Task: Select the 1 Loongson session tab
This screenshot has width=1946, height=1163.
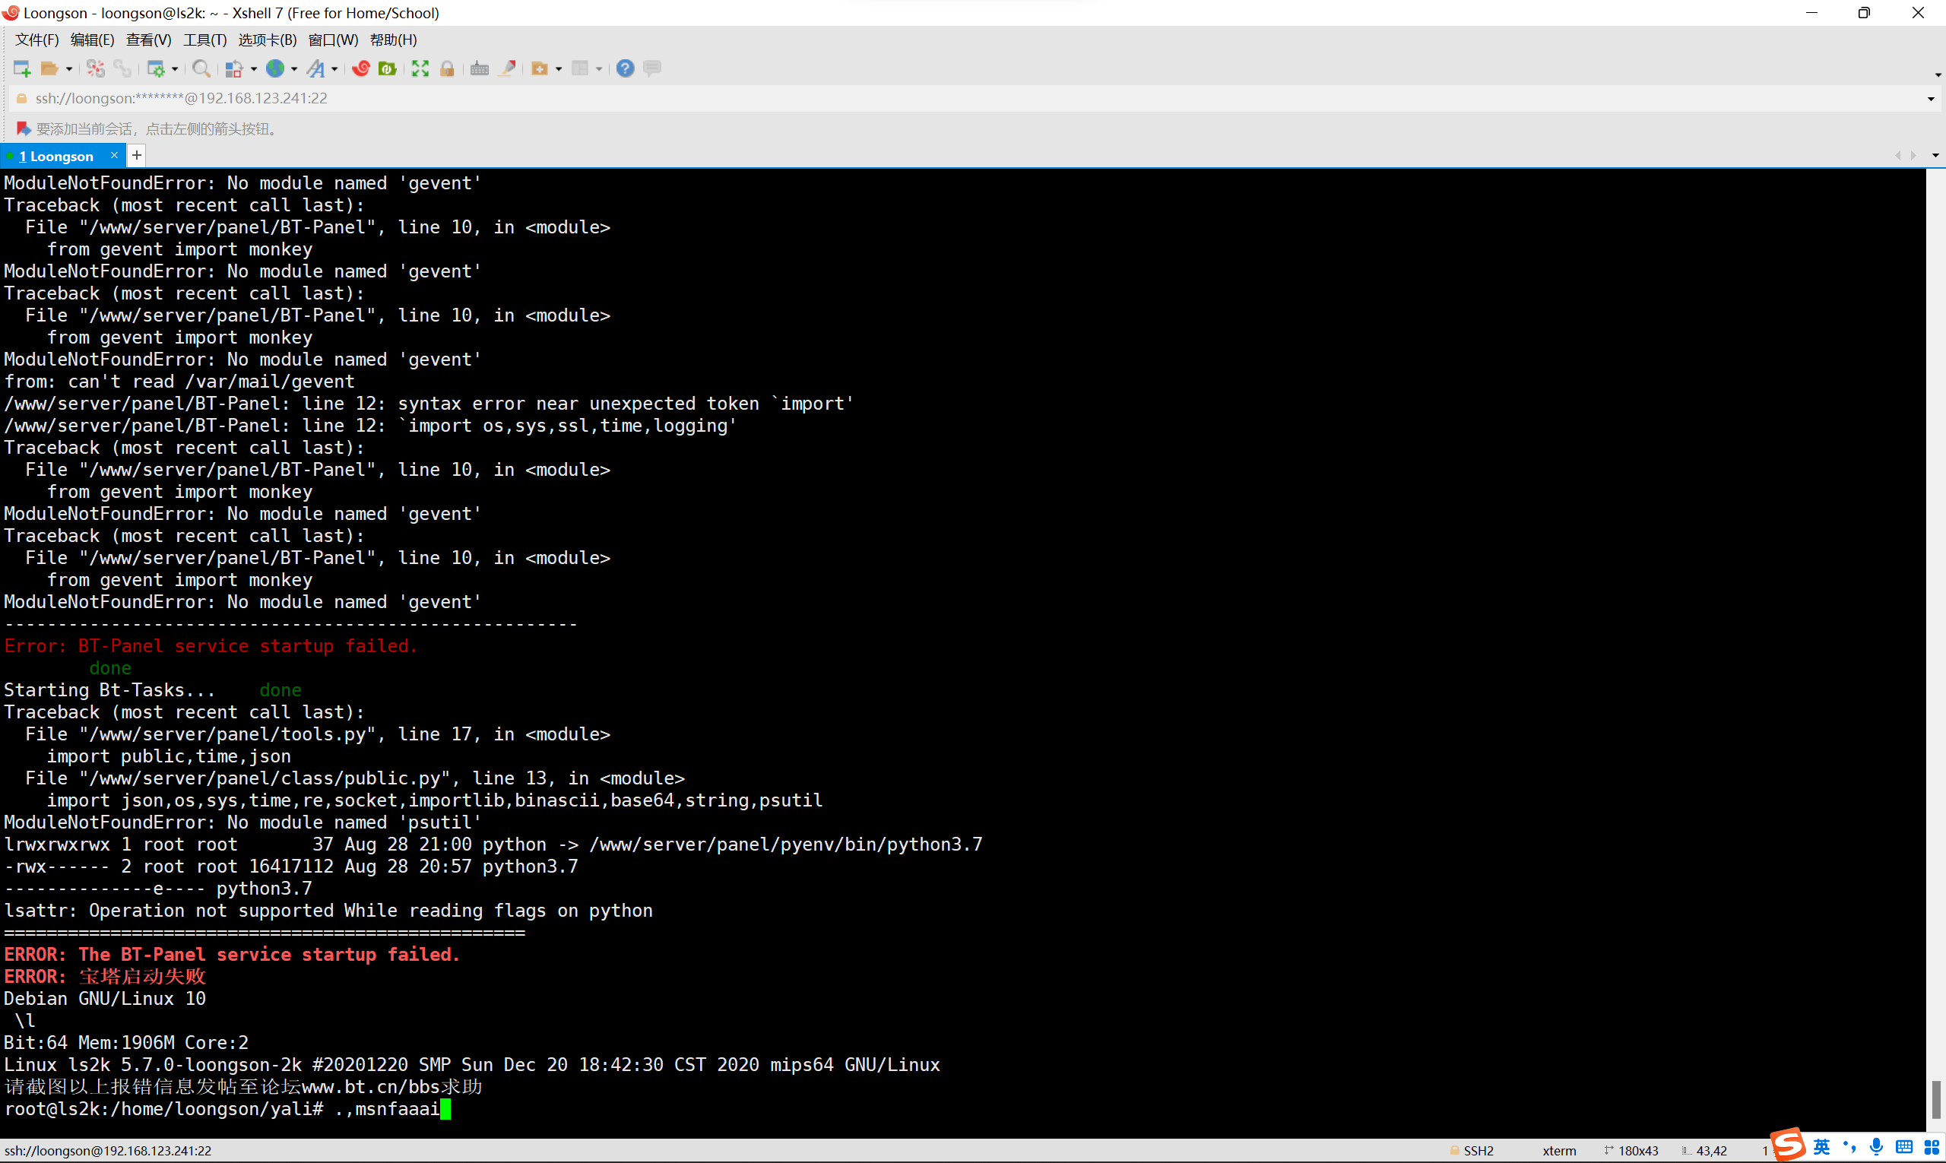Action: (55, 157)
